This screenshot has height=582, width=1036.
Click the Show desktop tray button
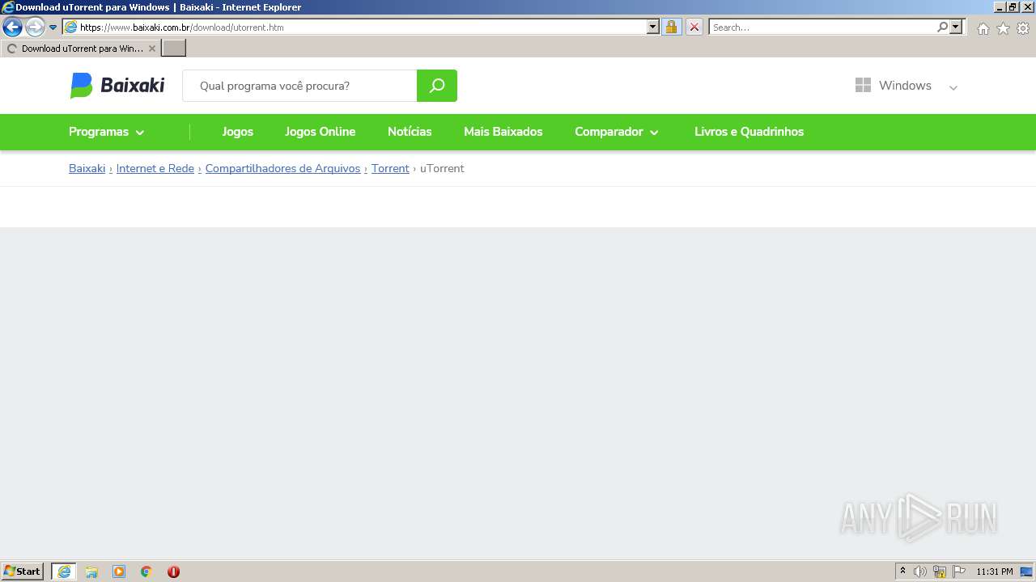[1026, 571]
